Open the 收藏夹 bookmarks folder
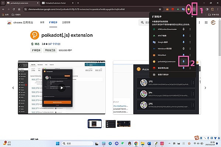Image resolution: width=221 pixels, height=147 pixels. [16, 15]
